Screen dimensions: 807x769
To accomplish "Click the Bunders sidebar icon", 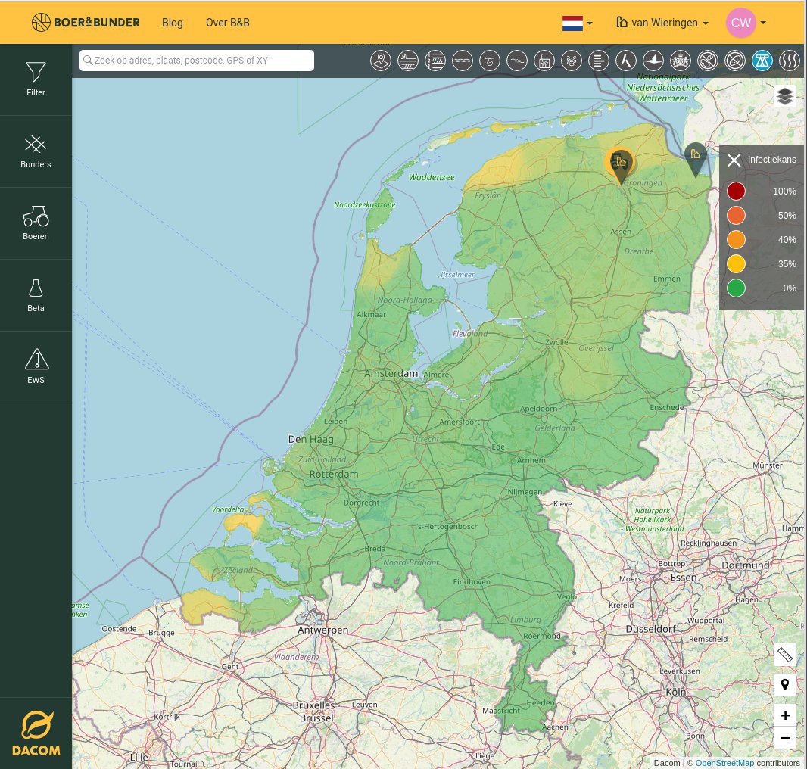I will point(36,151).
